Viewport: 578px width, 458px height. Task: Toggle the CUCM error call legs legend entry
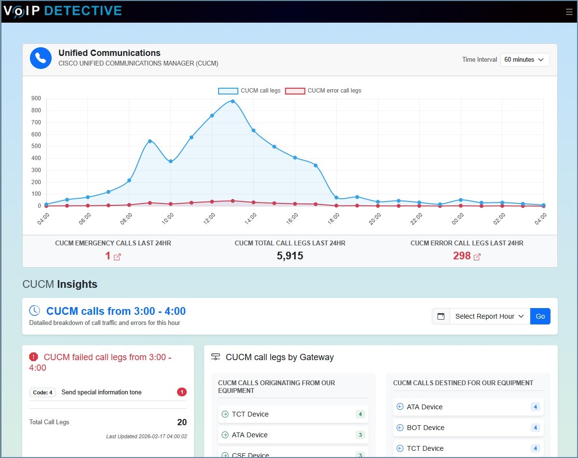322,91
